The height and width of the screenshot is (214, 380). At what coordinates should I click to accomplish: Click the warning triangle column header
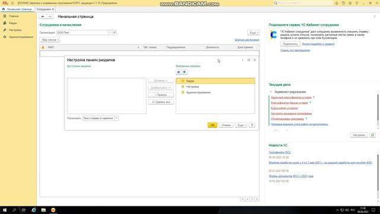click(43, 48)
